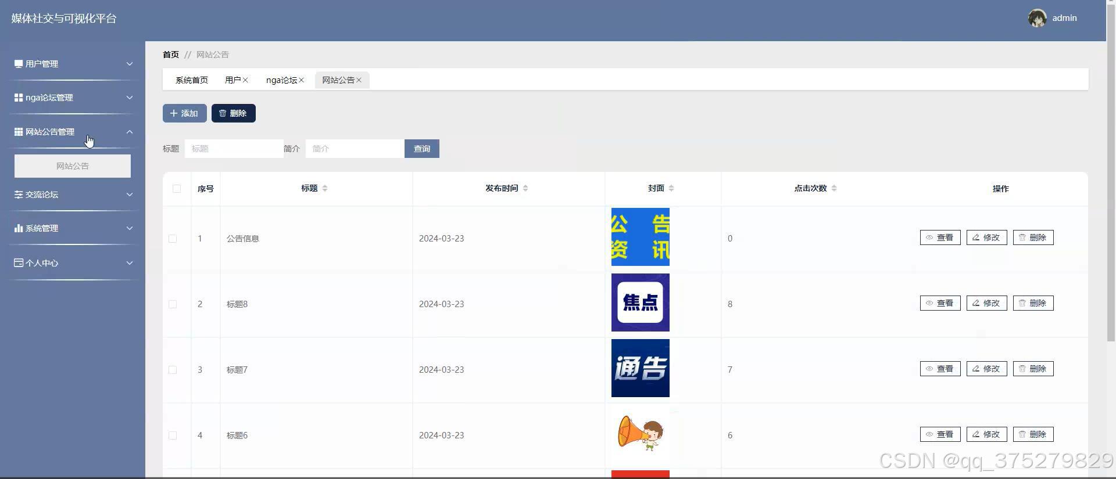Click the 用户管理 monitor icon
Viewport: 1116px width, 479px height.
tap(19, 64)
